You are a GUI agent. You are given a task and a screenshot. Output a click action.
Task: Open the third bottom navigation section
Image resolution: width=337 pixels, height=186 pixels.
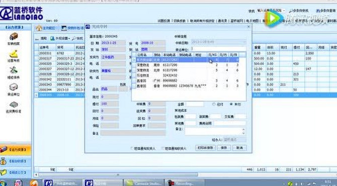(16, 172)
